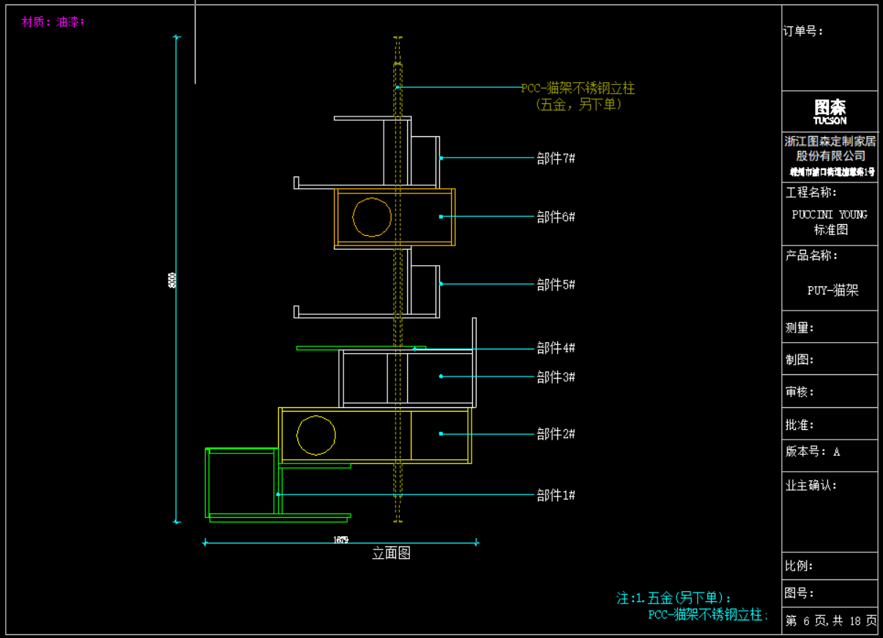Click the 图森 TUCSON logo in title block
Image resolution: width=883 pixels, height=638 pixels.
[x=830, y=111]
